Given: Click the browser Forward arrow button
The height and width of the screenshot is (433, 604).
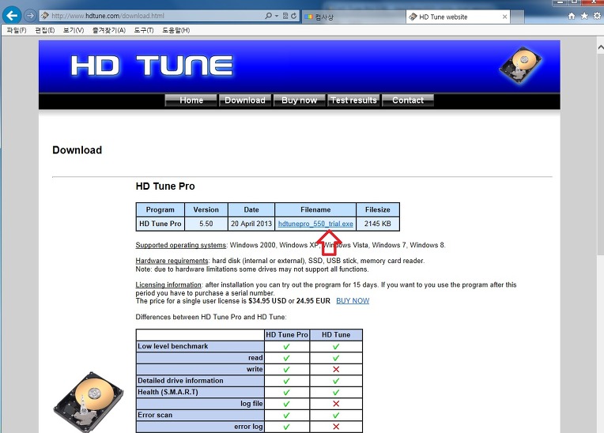Looking at the screenshot, I should 30,16.
